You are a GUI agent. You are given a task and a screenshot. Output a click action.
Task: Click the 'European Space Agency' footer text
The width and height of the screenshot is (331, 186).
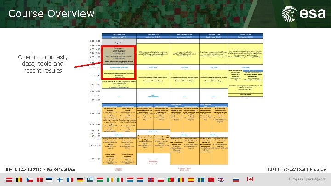click(x=307, y=179)
